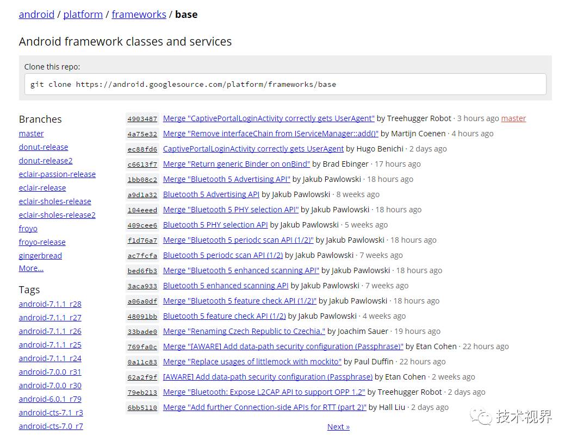
Task: Open the platform breadcrumb link
Action: [x=83, y=15]
